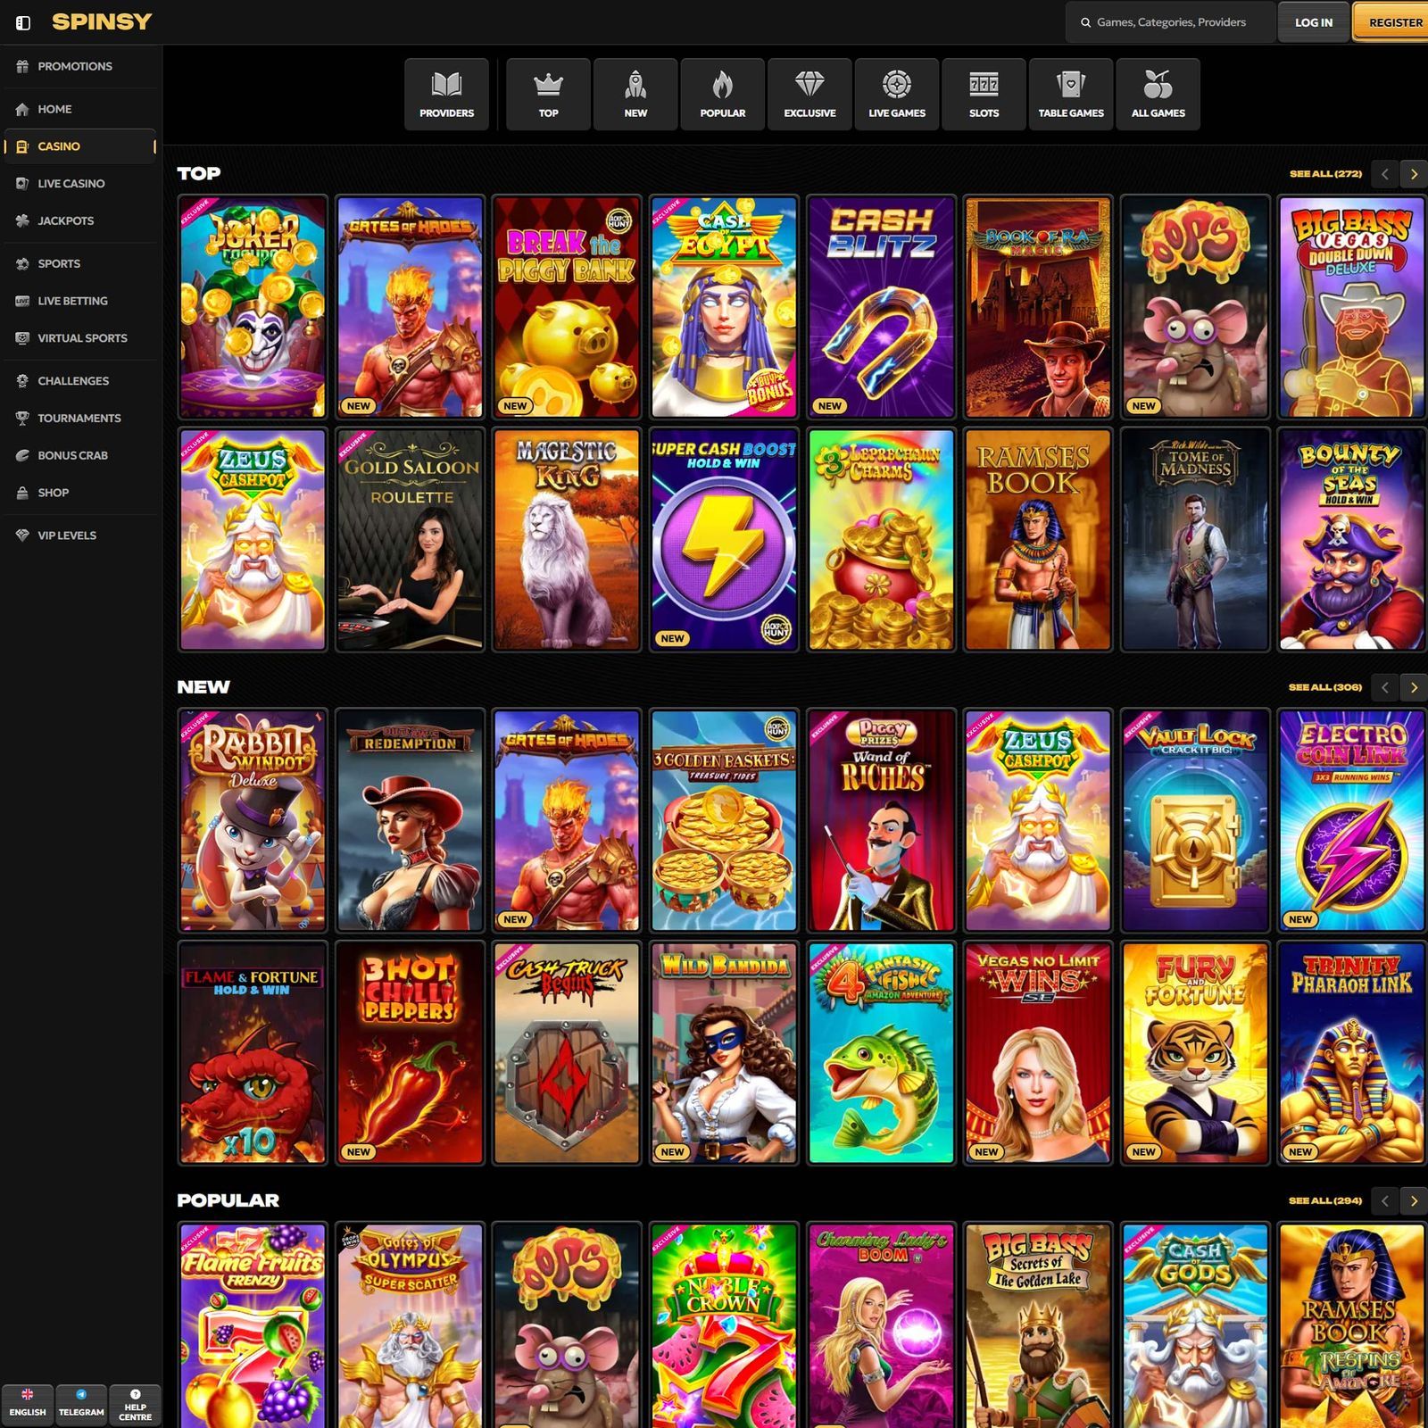Select the Exclusive diamond category

(x=809, y=95)
